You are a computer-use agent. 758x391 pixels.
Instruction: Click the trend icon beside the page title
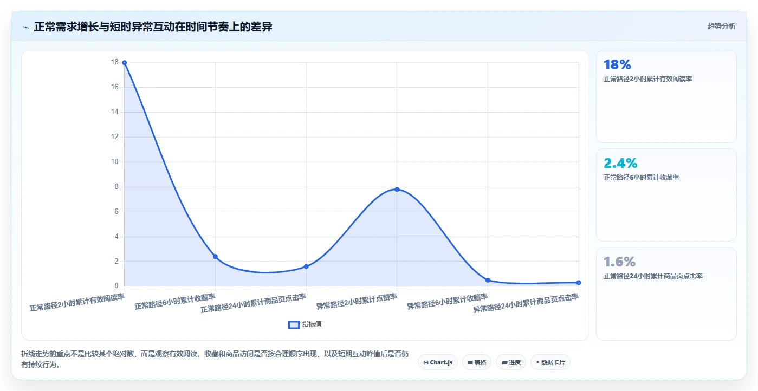coord(25,27)
